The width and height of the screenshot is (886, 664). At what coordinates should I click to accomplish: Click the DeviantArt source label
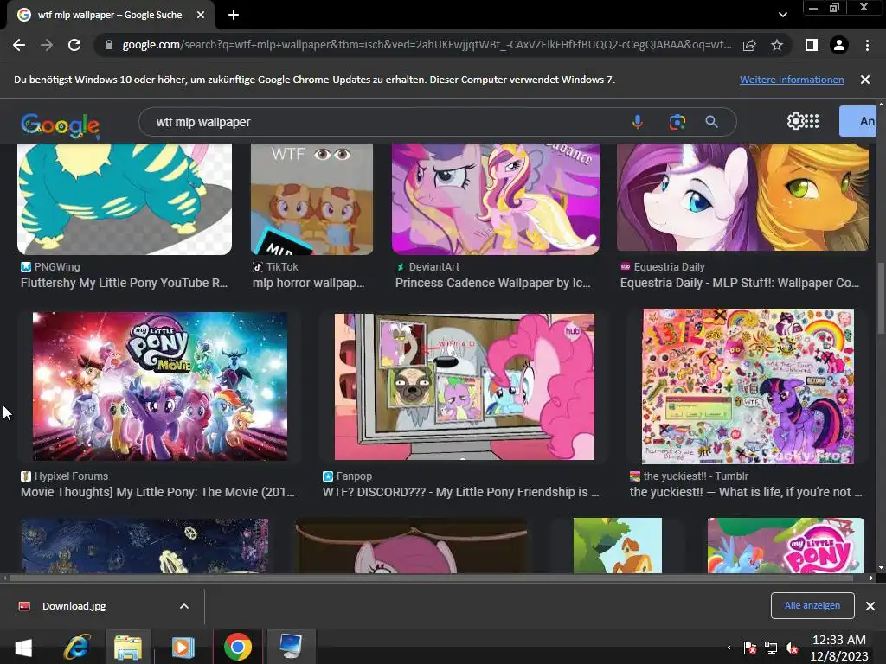434,266
